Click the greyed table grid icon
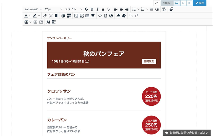 coord(35,22)
